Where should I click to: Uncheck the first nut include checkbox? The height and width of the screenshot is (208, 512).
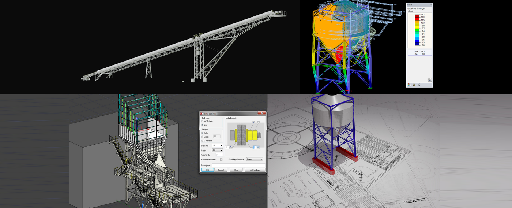253,122
